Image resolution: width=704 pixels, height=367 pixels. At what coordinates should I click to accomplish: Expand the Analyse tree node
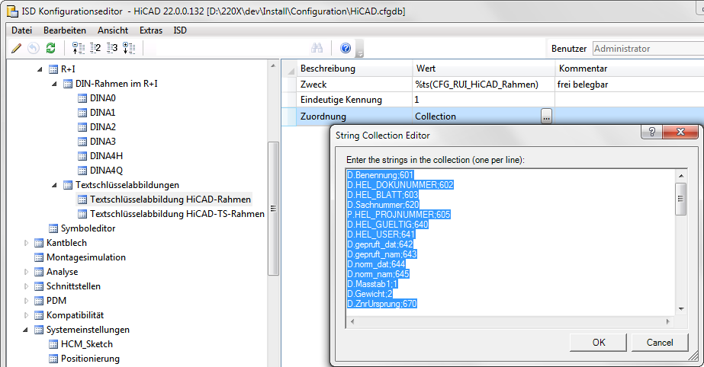point(26,272)
